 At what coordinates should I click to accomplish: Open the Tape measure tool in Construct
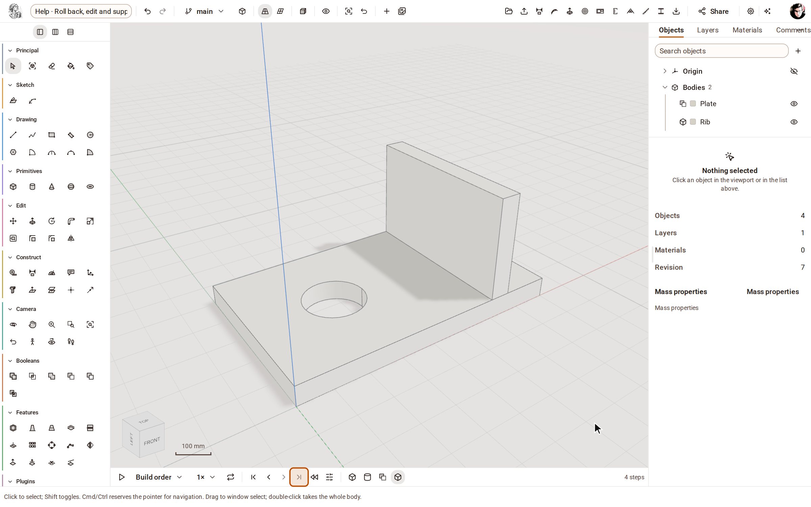coord(13,273)
